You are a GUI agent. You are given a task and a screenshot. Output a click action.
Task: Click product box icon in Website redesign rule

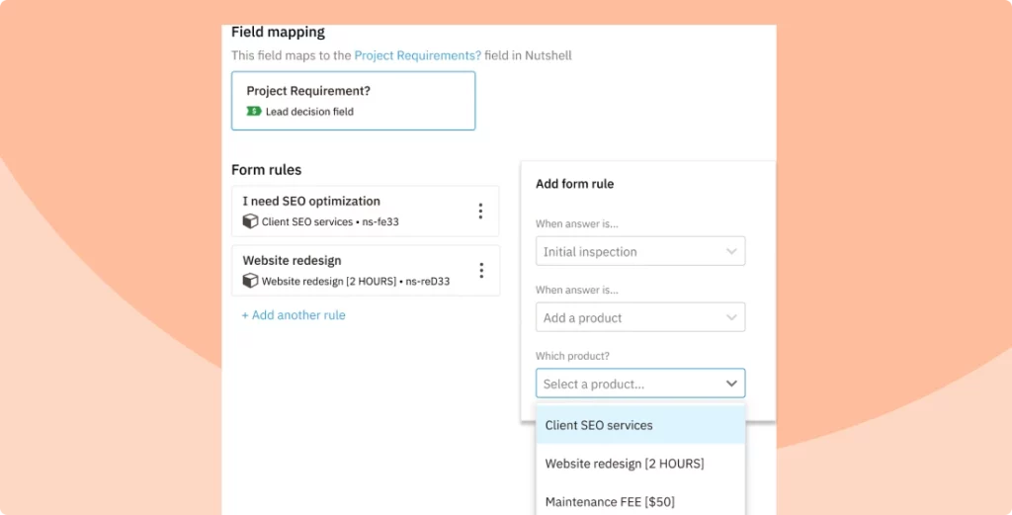tap(250, 282)
